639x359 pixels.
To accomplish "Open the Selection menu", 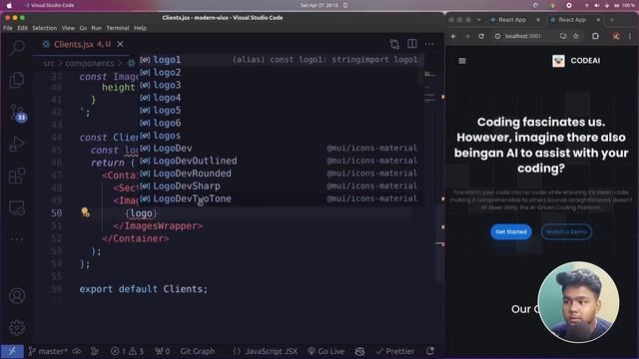I will (44, 28).
